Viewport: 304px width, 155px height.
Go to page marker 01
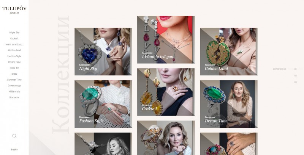[296, 69]
